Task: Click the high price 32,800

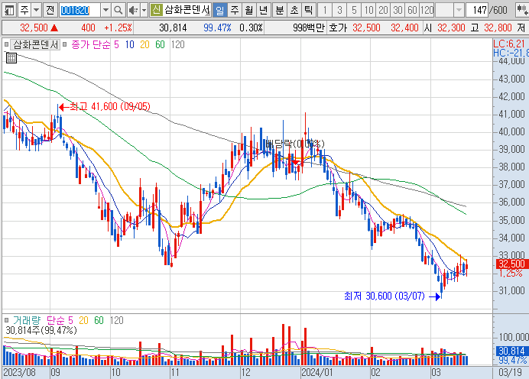Action: [498, 28]
